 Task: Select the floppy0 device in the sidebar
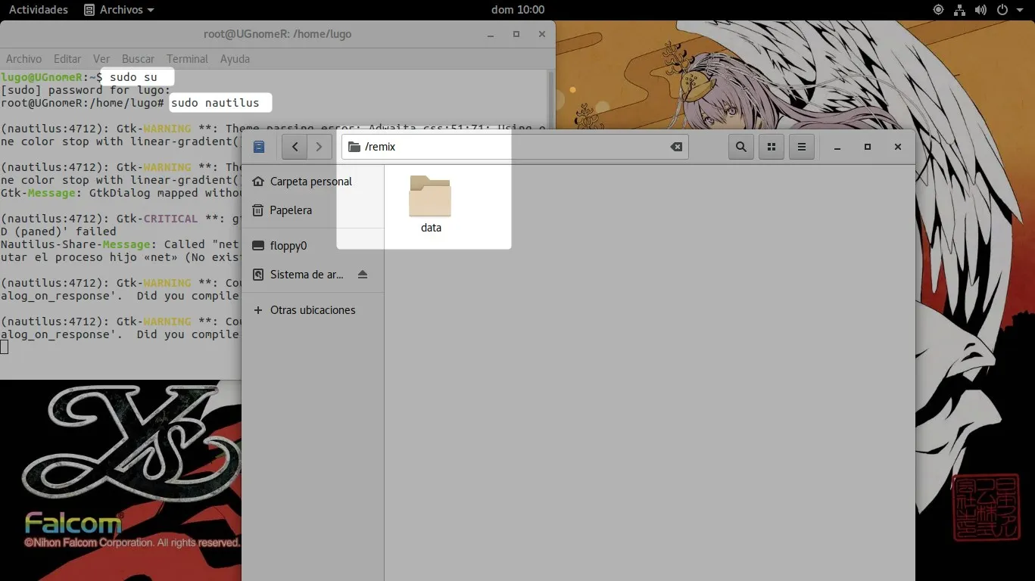pos(288,245)
